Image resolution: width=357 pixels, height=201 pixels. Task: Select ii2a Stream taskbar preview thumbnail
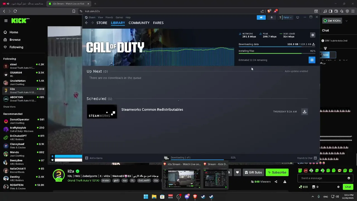pyautogui.click(x=182, y=178)
